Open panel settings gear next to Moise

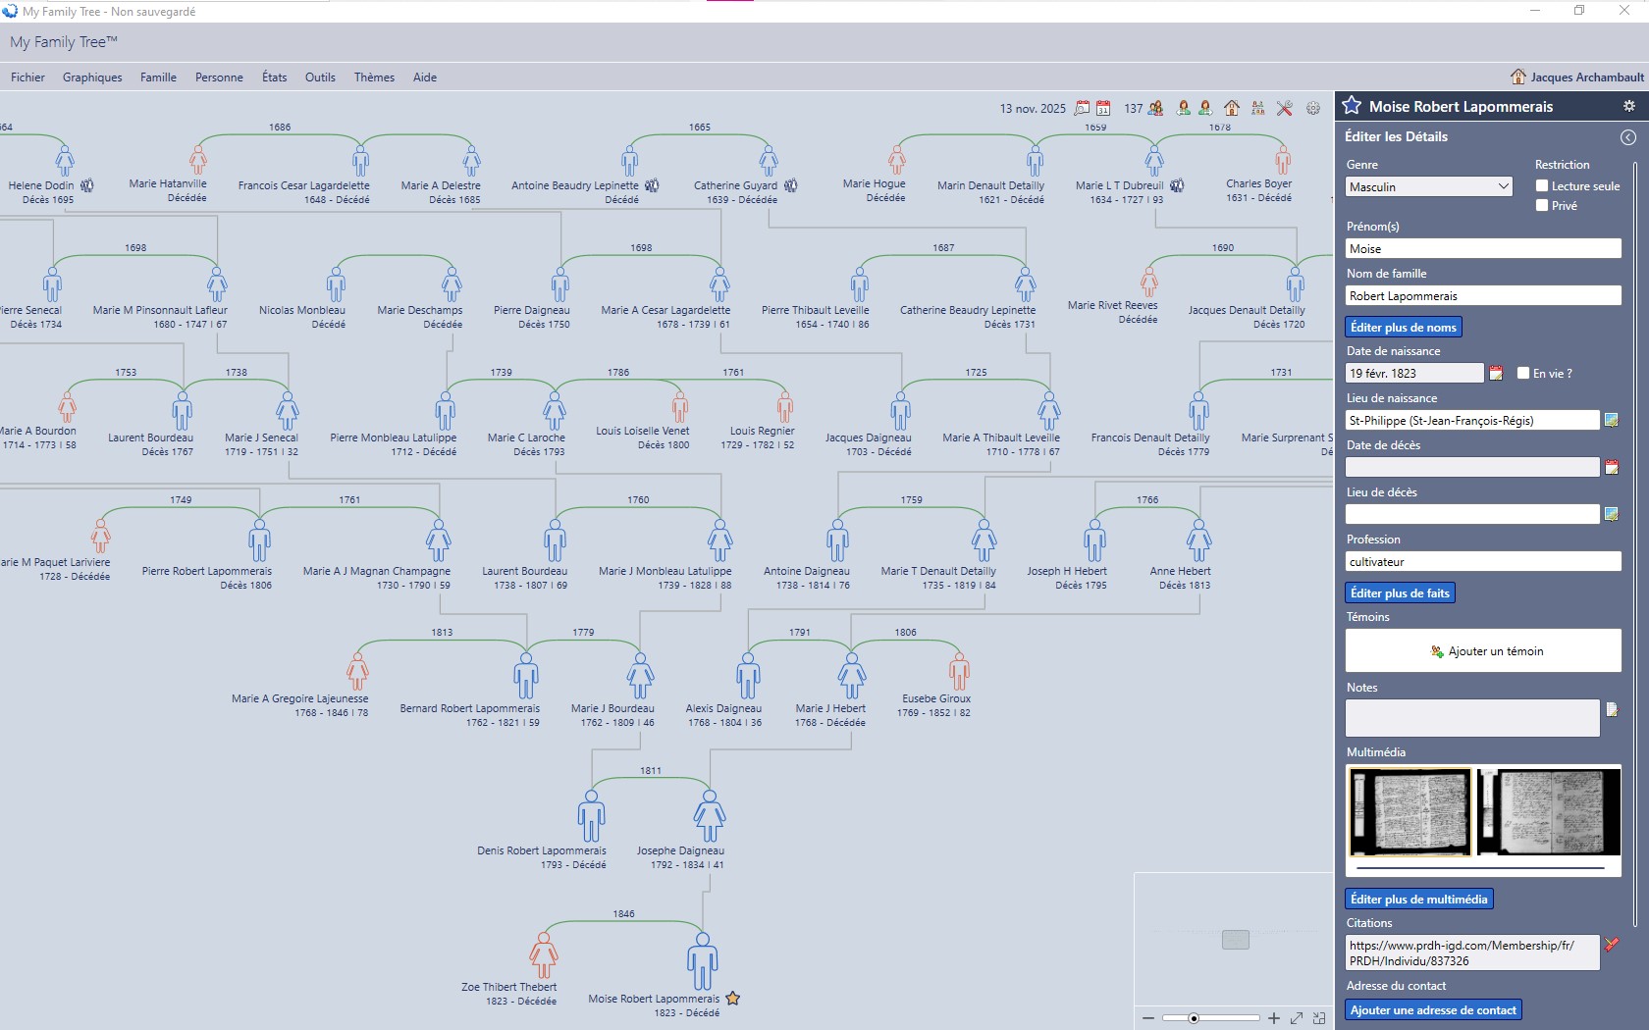click(1628, 106)
